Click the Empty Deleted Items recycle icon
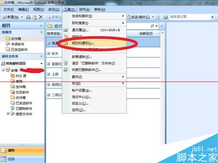218x163 pixels. click(66, 63)
